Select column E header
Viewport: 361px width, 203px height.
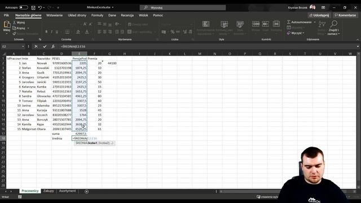tap(80, 54)
